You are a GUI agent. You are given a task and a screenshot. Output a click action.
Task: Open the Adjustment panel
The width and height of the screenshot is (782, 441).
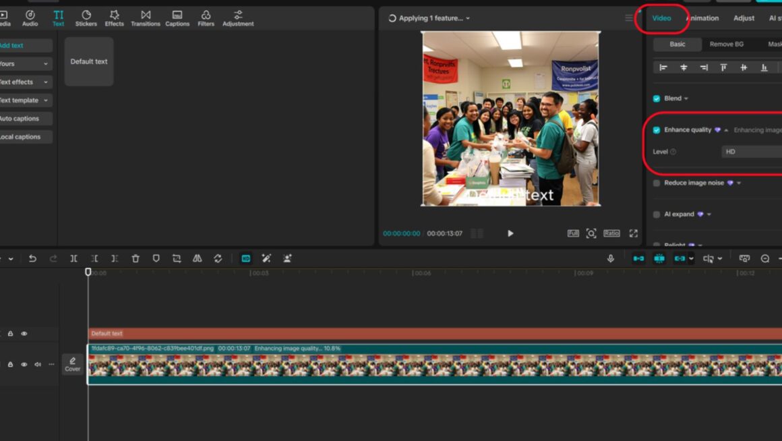[238, 18]
